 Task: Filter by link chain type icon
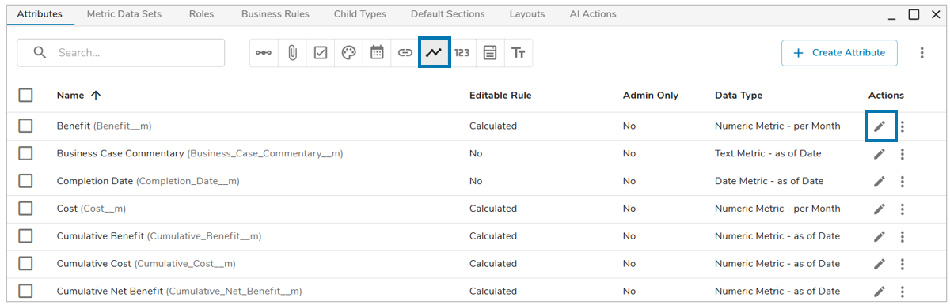(x=405, y=53)
